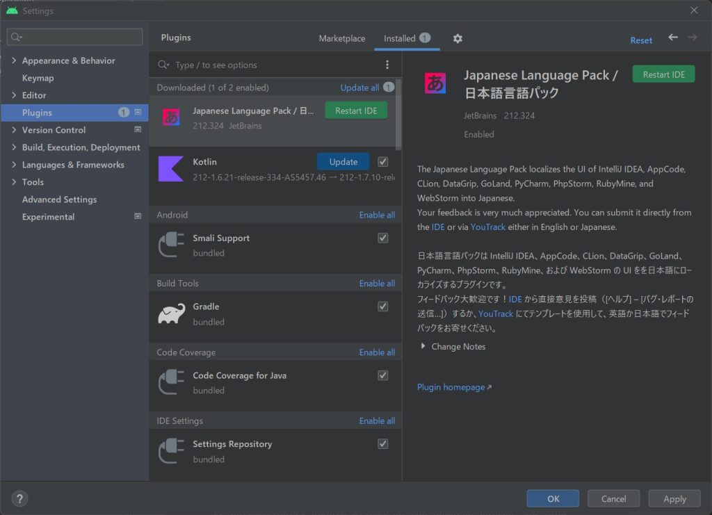Click the Settings Repository plug icon
Image resolution: width=712 pixels, height=515 pixels.
pyautogui.click(x=171, y=450)
